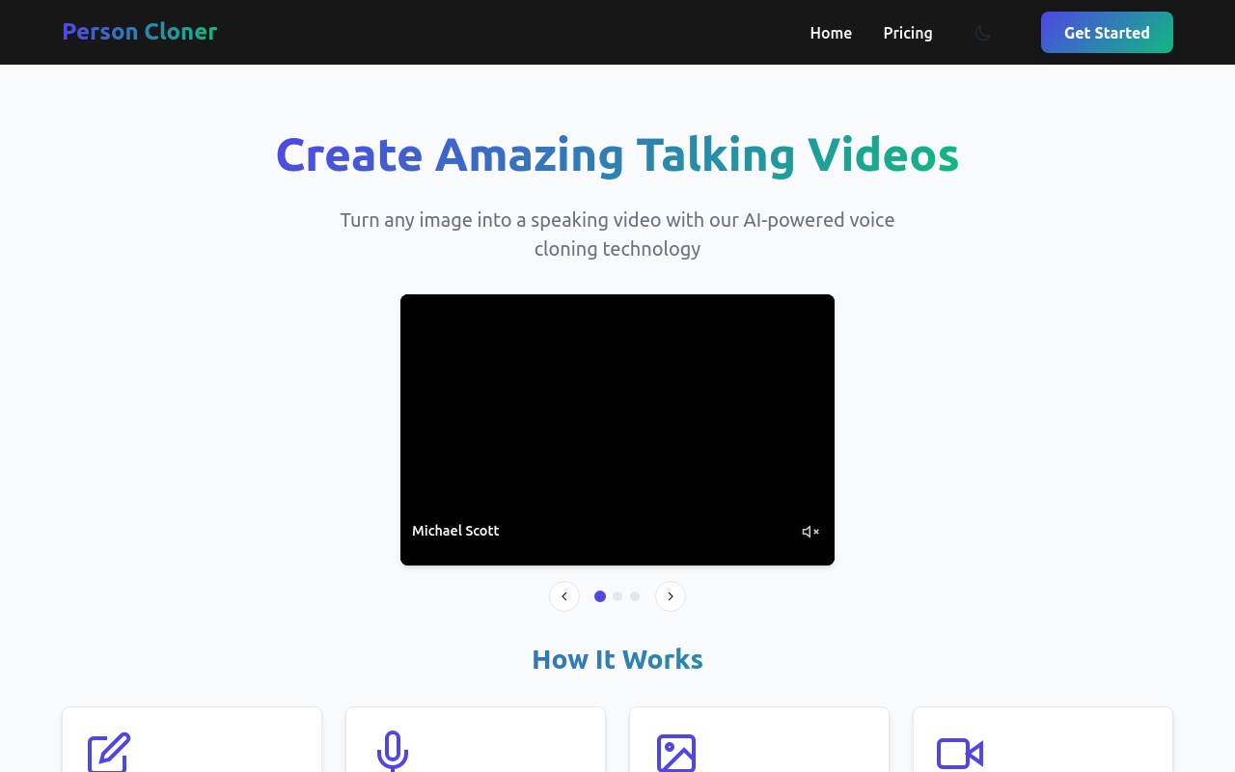The image size is (1235, 772).
Task: Click the pencil edit icon card
Action: (192, 740)
